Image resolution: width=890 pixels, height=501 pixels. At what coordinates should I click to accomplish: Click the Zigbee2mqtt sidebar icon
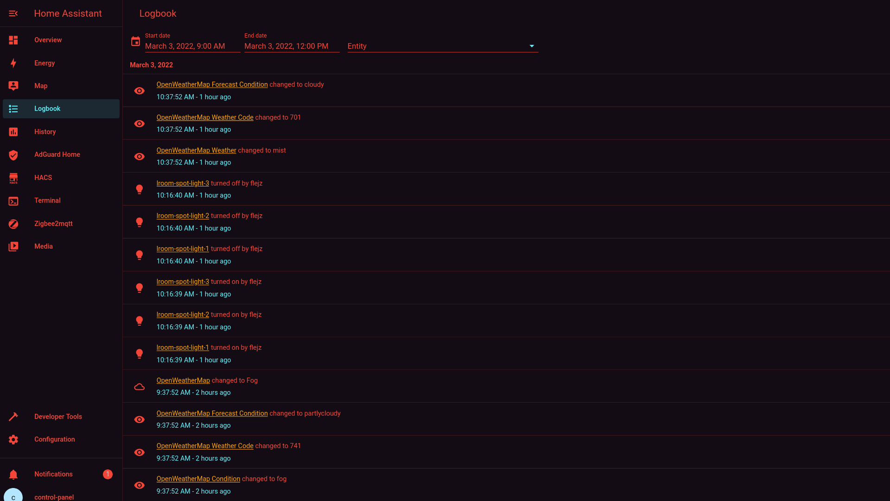[13, 224]
